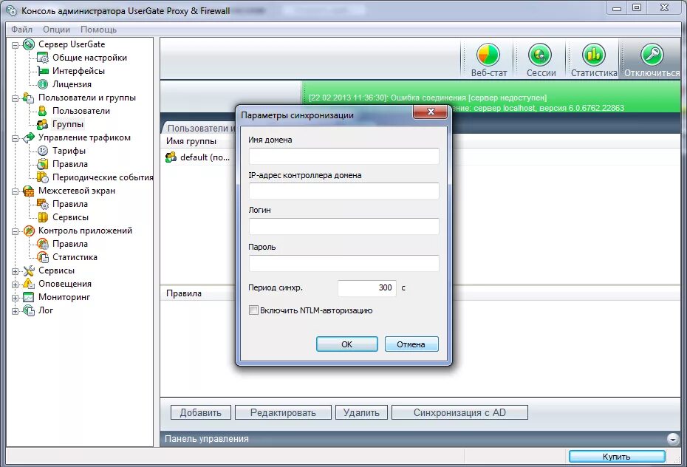Viewport: 687px width, 467px height.
Task: Expand the Мониторинг tree node
Action: point(15,298)
